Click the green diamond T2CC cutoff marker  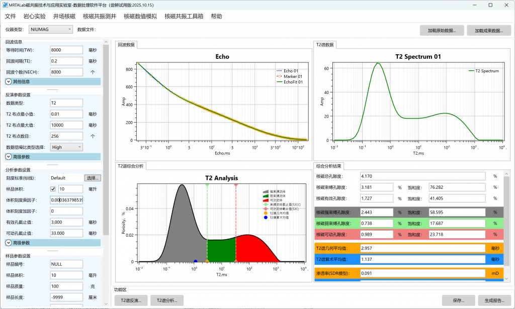pos(207,185)
